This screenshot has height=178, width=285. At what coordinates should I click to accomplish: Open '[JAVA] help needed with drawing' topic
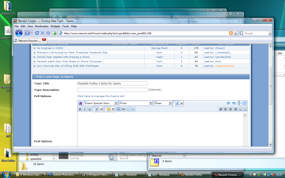(63, 57)
